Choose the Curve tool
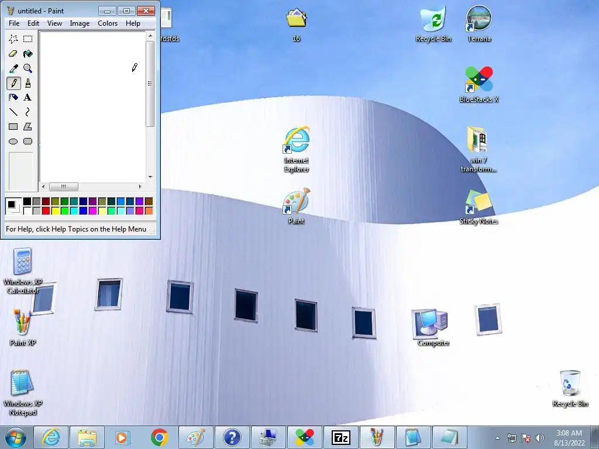The width and height of the screenshot is (599, 449). pyautogui.click(x=27, y=112)
